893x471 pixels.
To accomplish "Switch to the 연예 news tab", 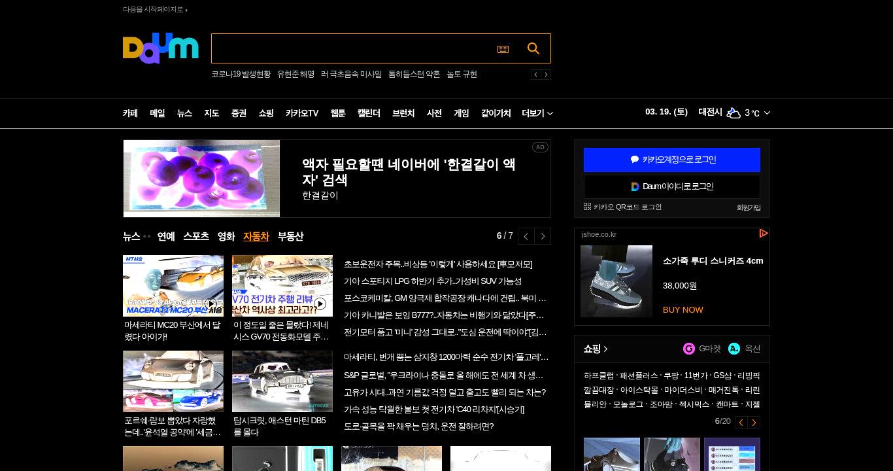I will coord(166,236).
